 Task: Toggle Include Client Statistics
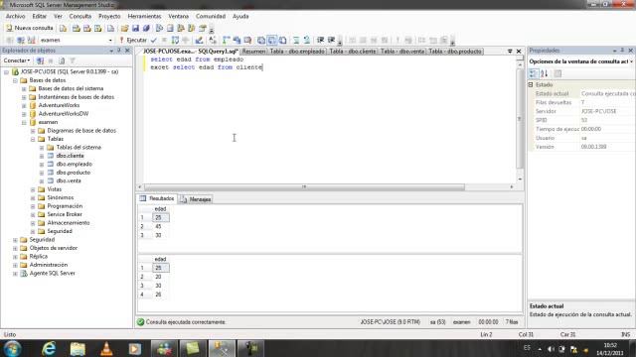point(237,40)
